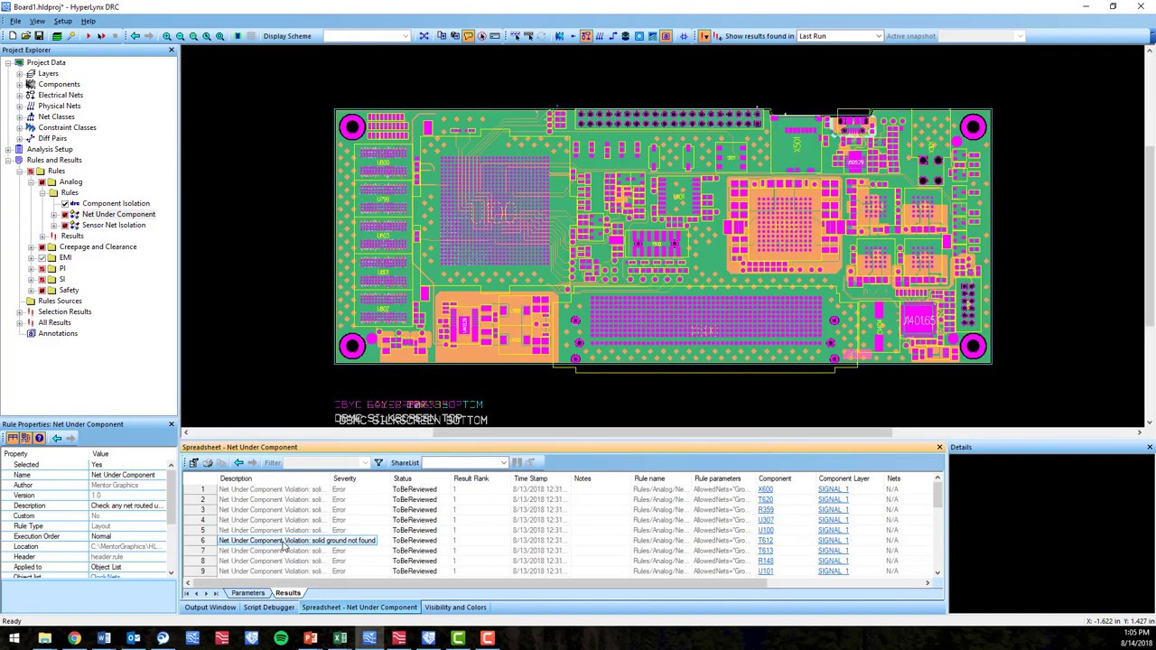The height and width of the screenshot is (650, 1156).
Task: Click the layout view vertical scrollbar
Action: [1150, 235]
